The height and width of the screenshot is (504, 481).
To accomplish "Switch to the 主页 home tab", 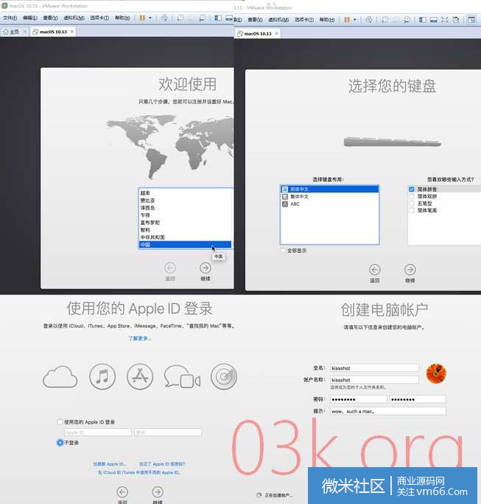I will pyautogui.click(x=12, y=32).
